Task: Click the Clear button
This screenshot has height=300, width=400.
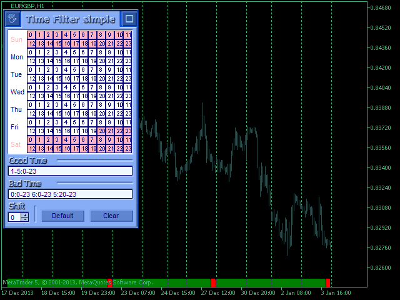Action: 111,216
